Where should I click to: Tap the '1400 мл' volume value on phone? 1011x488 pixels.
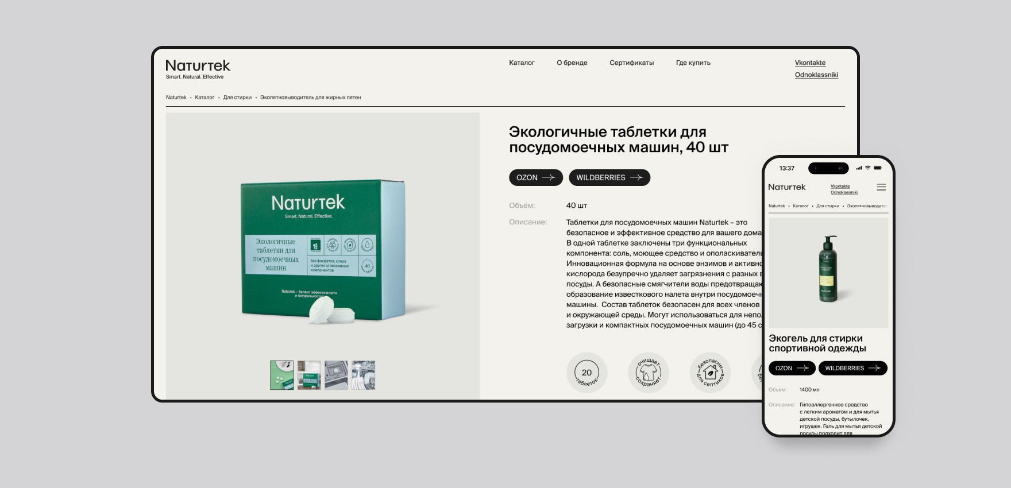click(x=809, y=390)
